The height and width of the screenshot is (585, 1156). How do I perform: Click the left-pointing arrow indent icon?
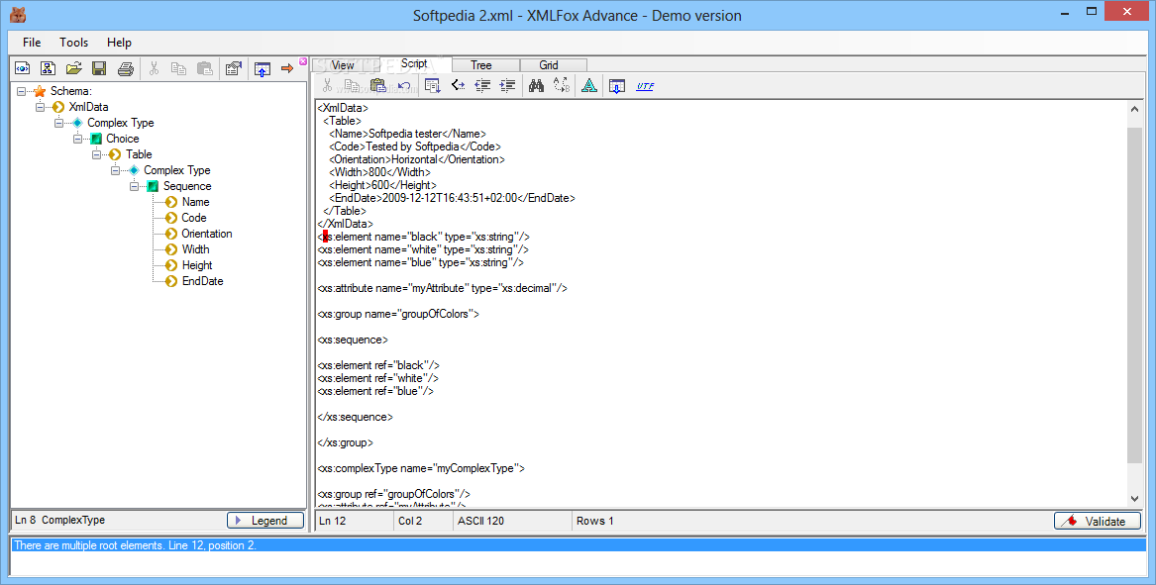pyautogui.click(x=482, y=85)
